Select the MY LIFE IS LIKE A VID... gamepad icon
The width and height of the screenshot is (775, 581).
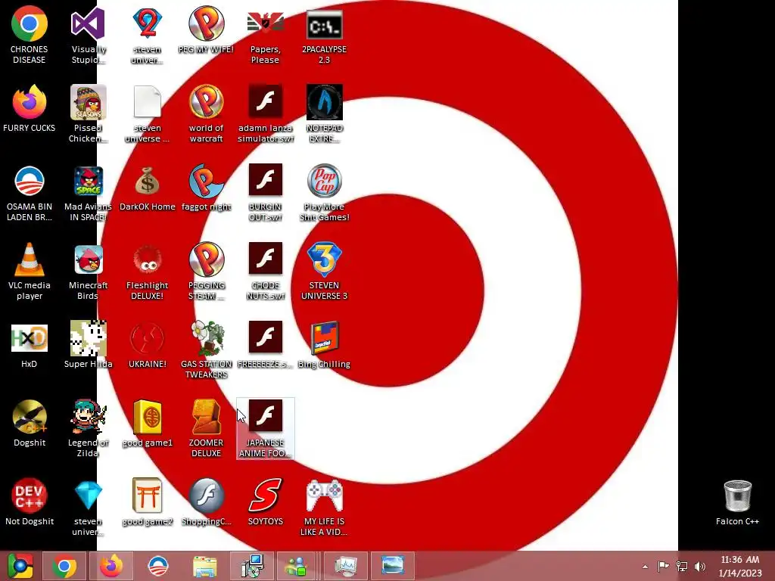(x=324, y=508)
